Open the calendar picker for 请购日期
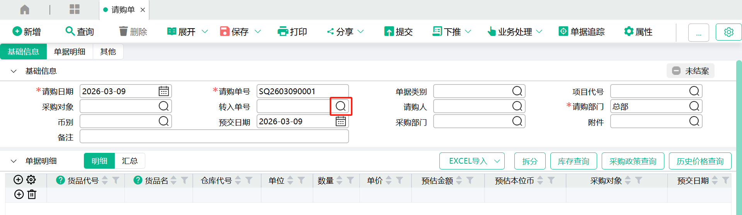The image size is (742, 215). (163, 91)
